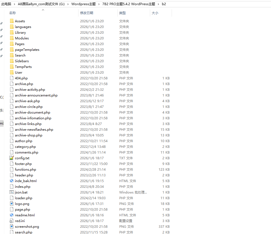Click the red.ini settings file icon
Screen dimensions: 271x234
pos(11,221)
